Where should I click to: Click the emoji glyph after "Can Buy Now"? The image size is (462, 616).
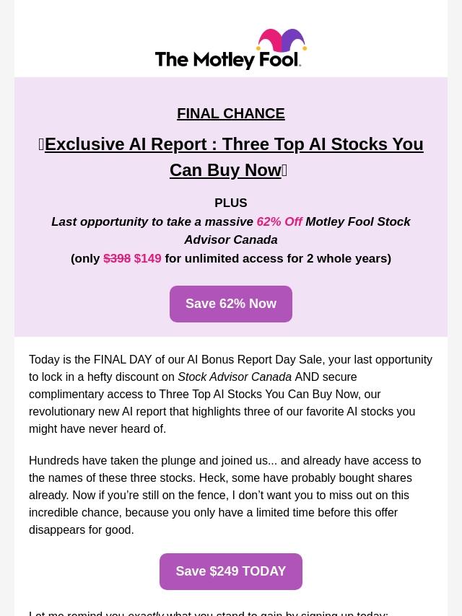click(x=284, y=170)
